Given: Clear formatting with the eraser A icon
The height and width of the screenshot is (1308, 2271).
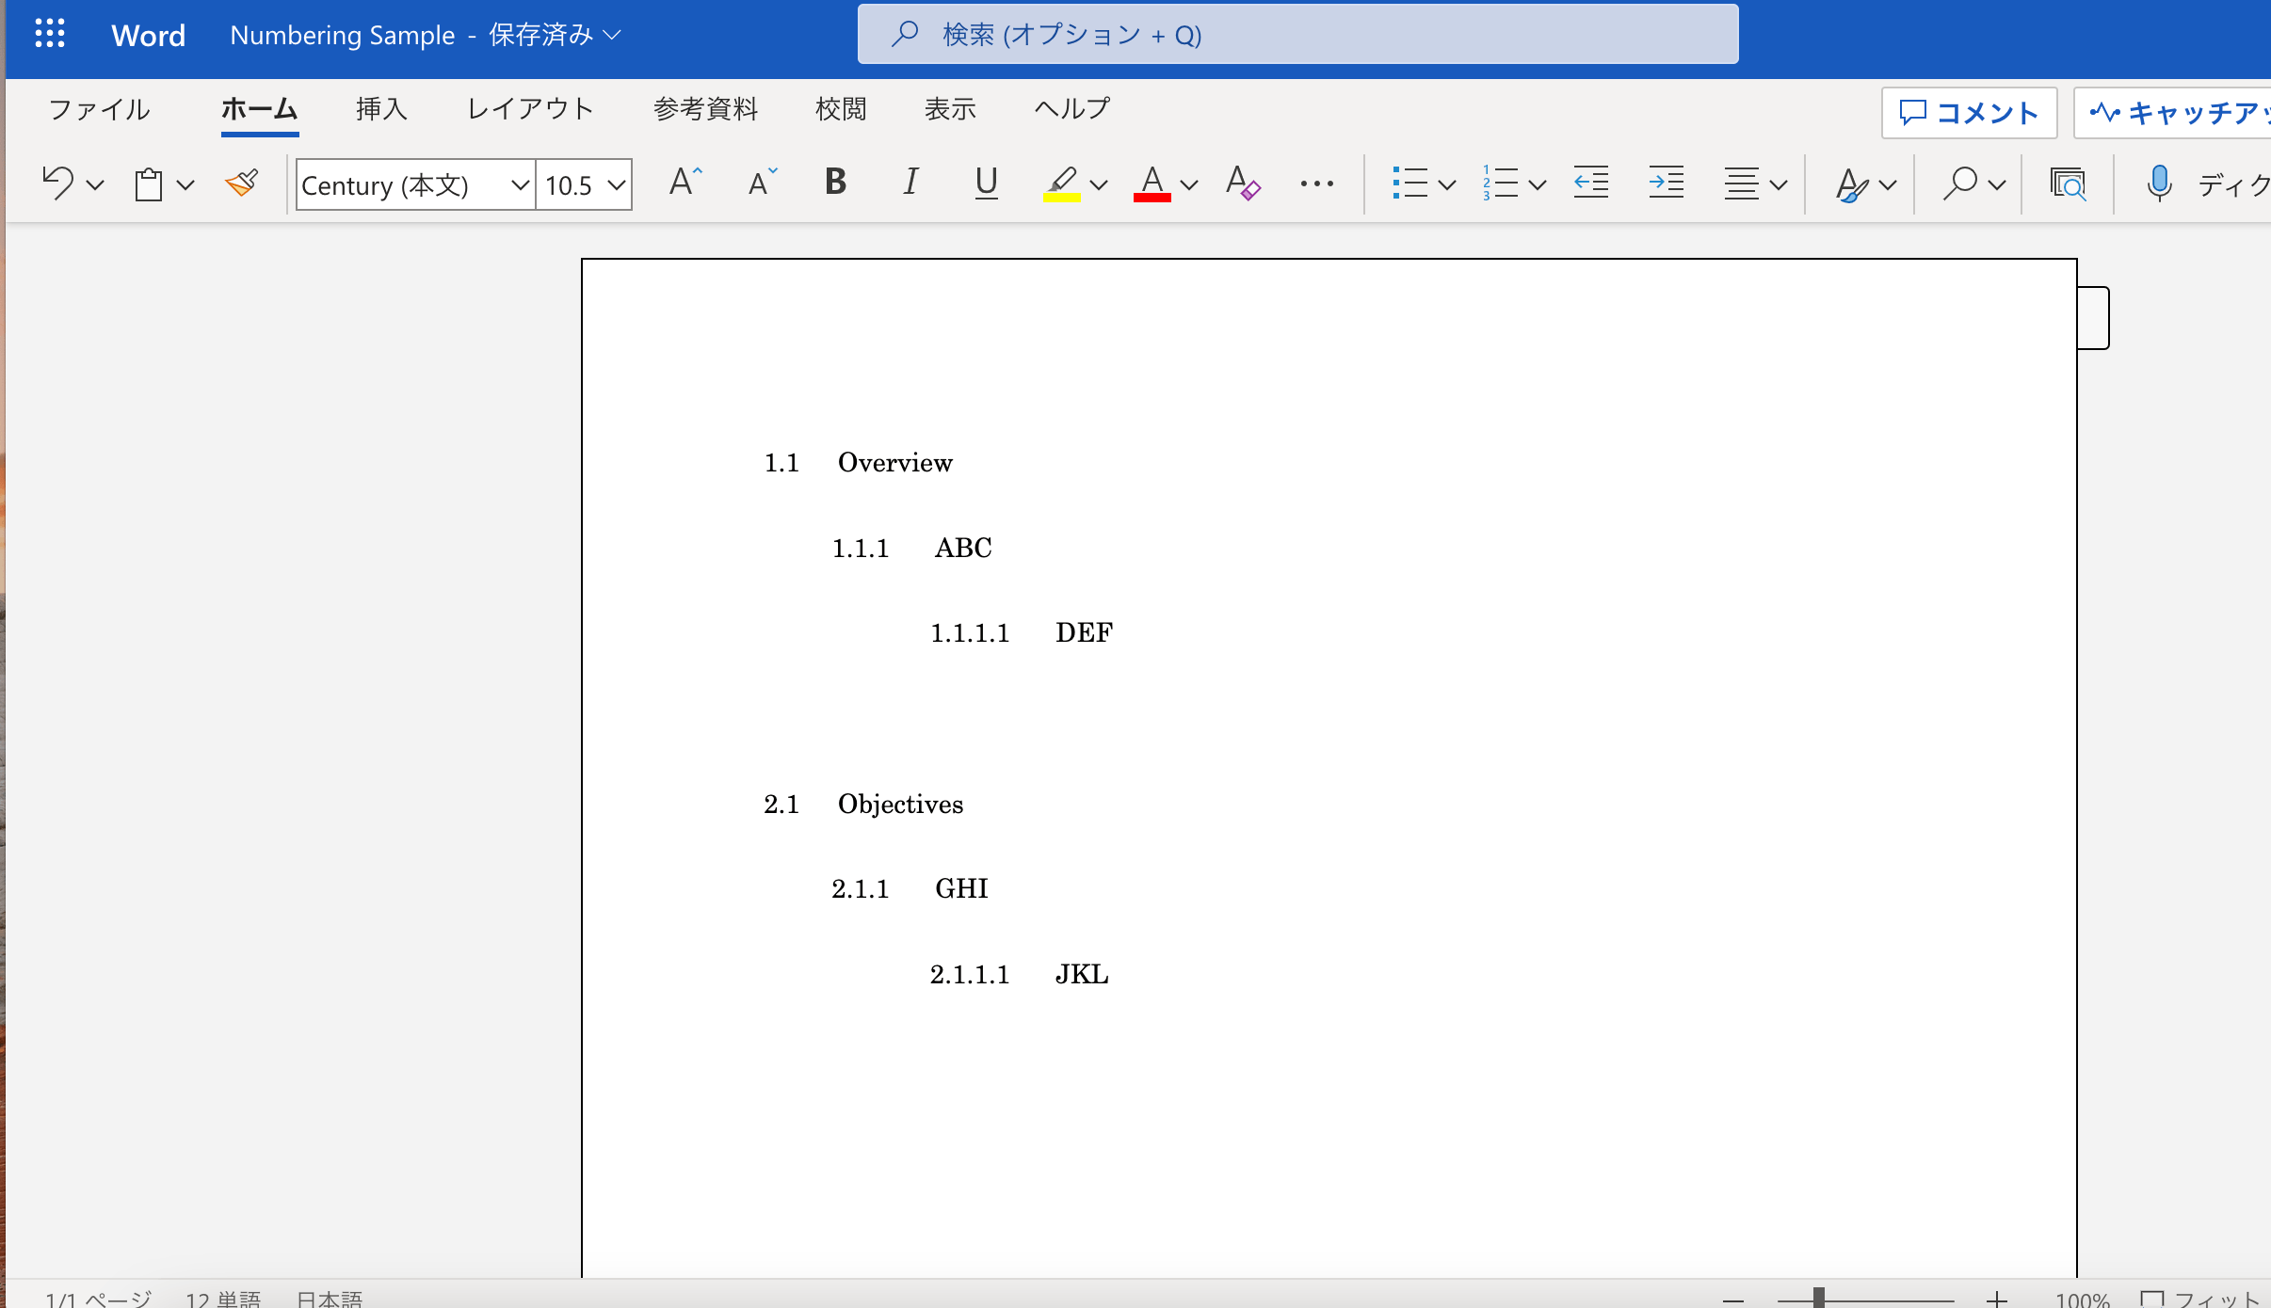Looking at the screenshot, I should pyautogui.click(x=1243, y=183).
